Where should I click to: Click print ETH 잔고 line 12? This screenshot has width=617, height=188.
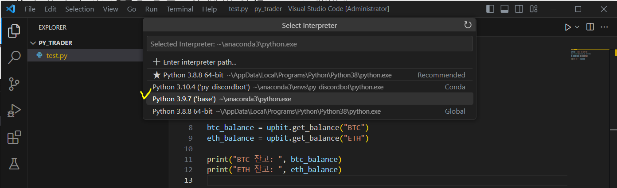coord(274,170)
